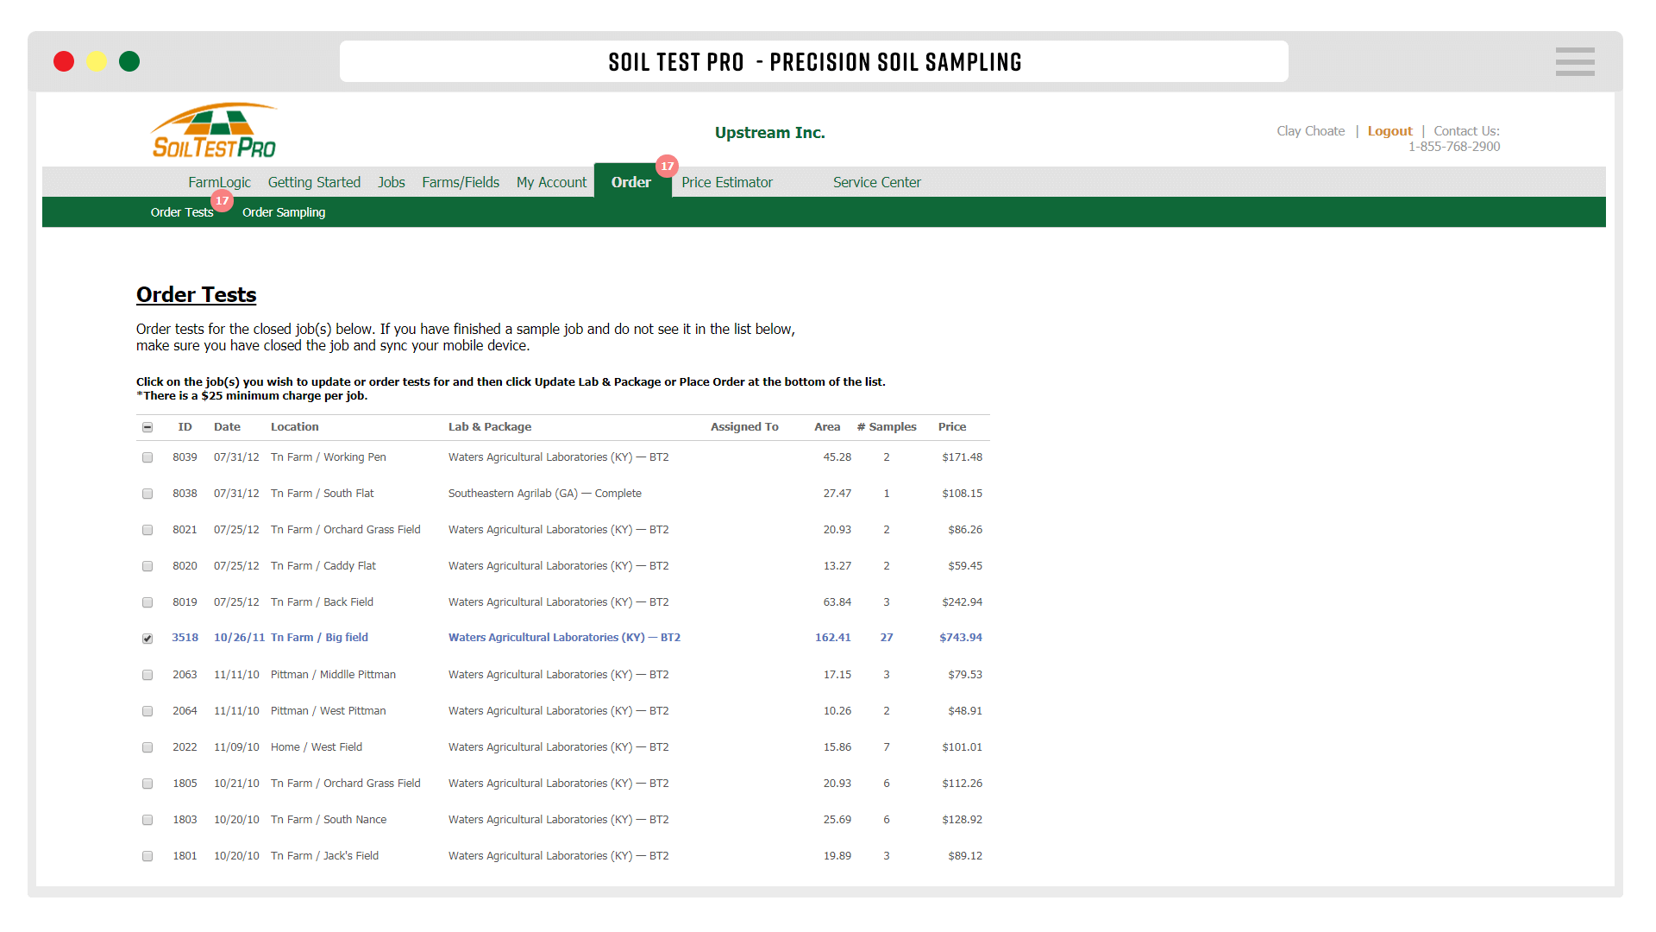
Task: Click the Upstream Inc. company name
Action: point(769,132)
